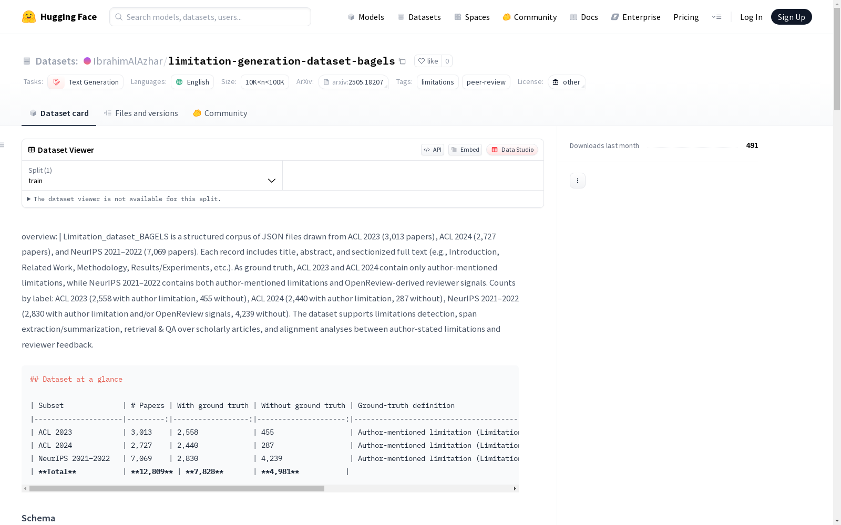Click the peer-review tag
The height and width of the screenshot is (525, 841).
[486, 82]
